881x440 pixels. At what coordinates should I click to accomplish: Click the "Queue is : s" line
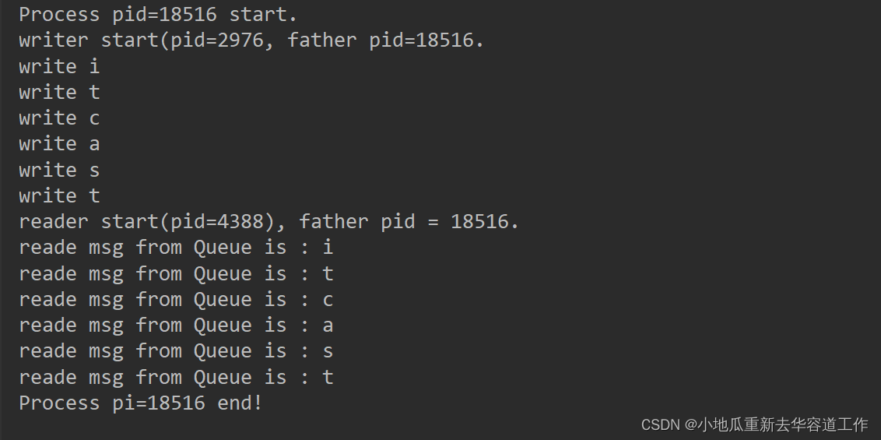click(x=176, y=351)
